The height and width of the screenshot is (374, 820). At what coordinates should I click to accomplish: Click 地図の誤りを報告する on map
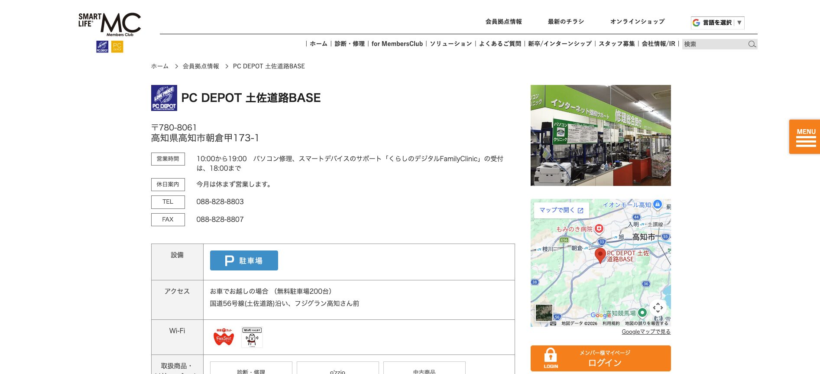tap(646, 323)
